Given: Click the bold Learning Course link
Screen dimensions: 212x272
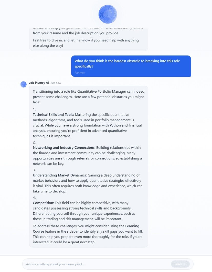Looking at the screenshot, I should pos(133,226).
